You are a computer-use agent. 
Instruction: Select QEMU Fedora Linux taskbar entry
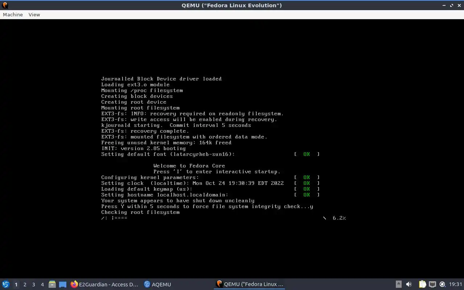(x=249, y=284)
